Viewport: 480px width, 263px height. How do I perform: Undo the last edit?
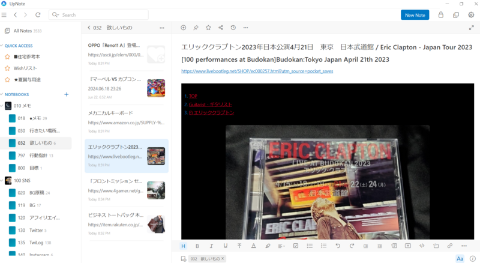338,246
